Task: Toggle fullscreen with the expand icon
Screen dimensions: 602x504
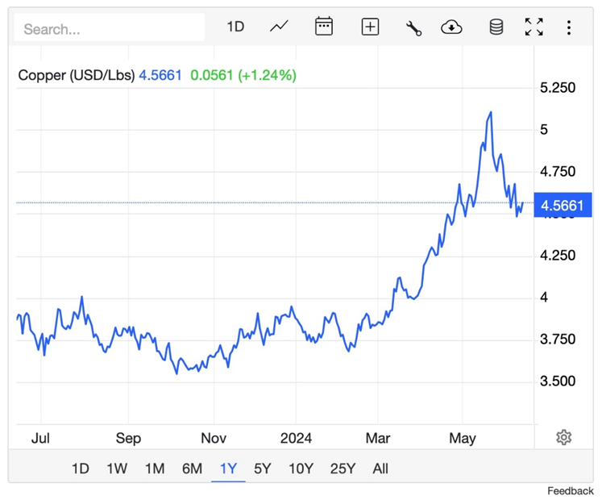Action: (x=533, y=27)
